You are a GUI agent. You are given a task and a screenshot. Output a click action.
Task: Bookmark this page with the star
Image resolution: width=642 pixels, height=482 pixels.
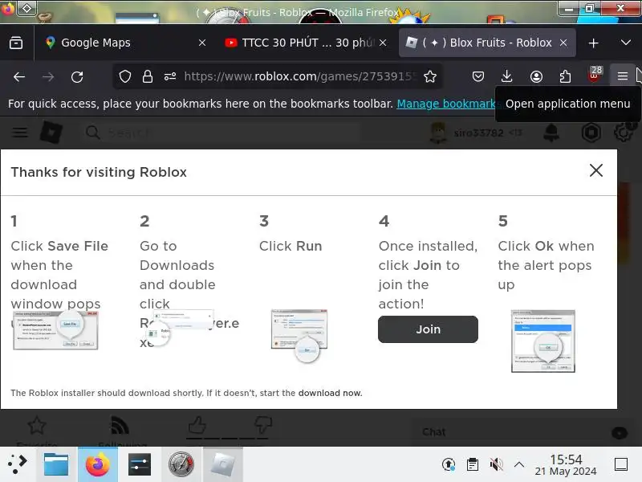430,76
